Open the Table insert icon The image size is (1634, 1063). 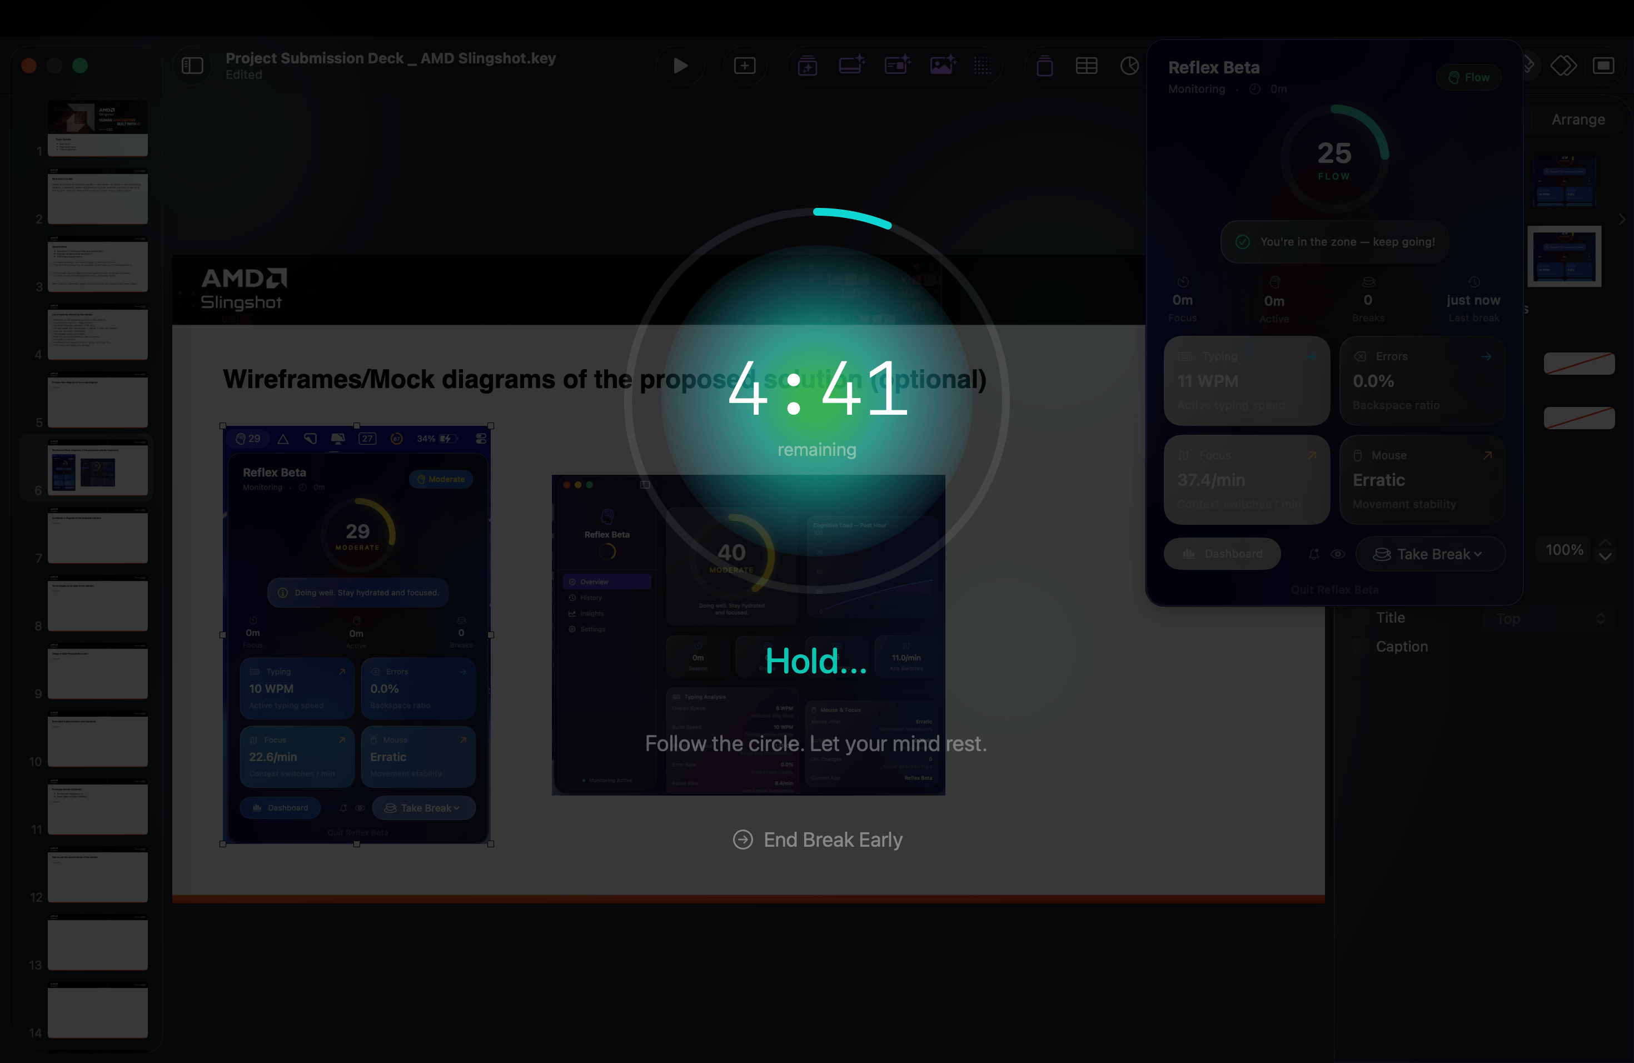(x=1086, y=66)
